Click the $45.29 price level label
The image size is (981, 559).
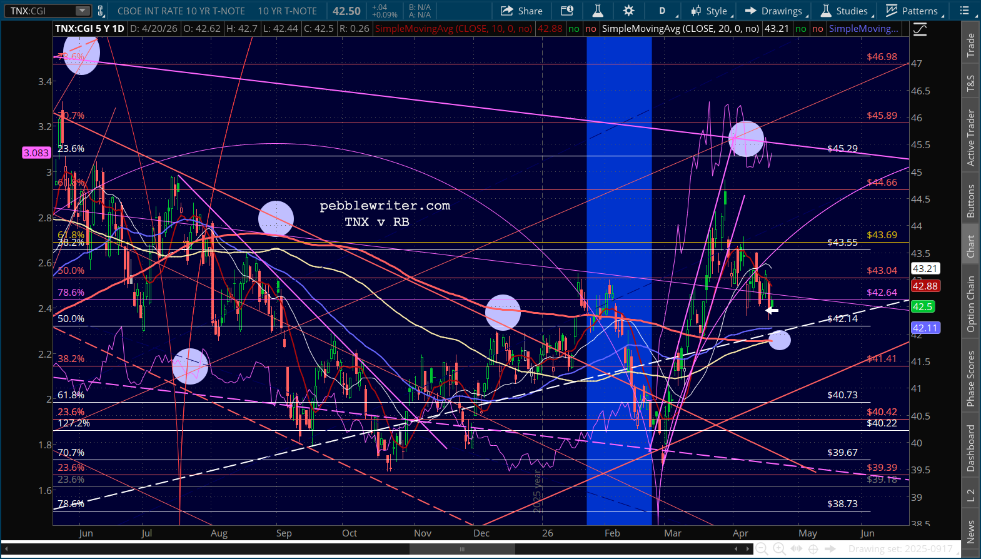coord(842,149)
